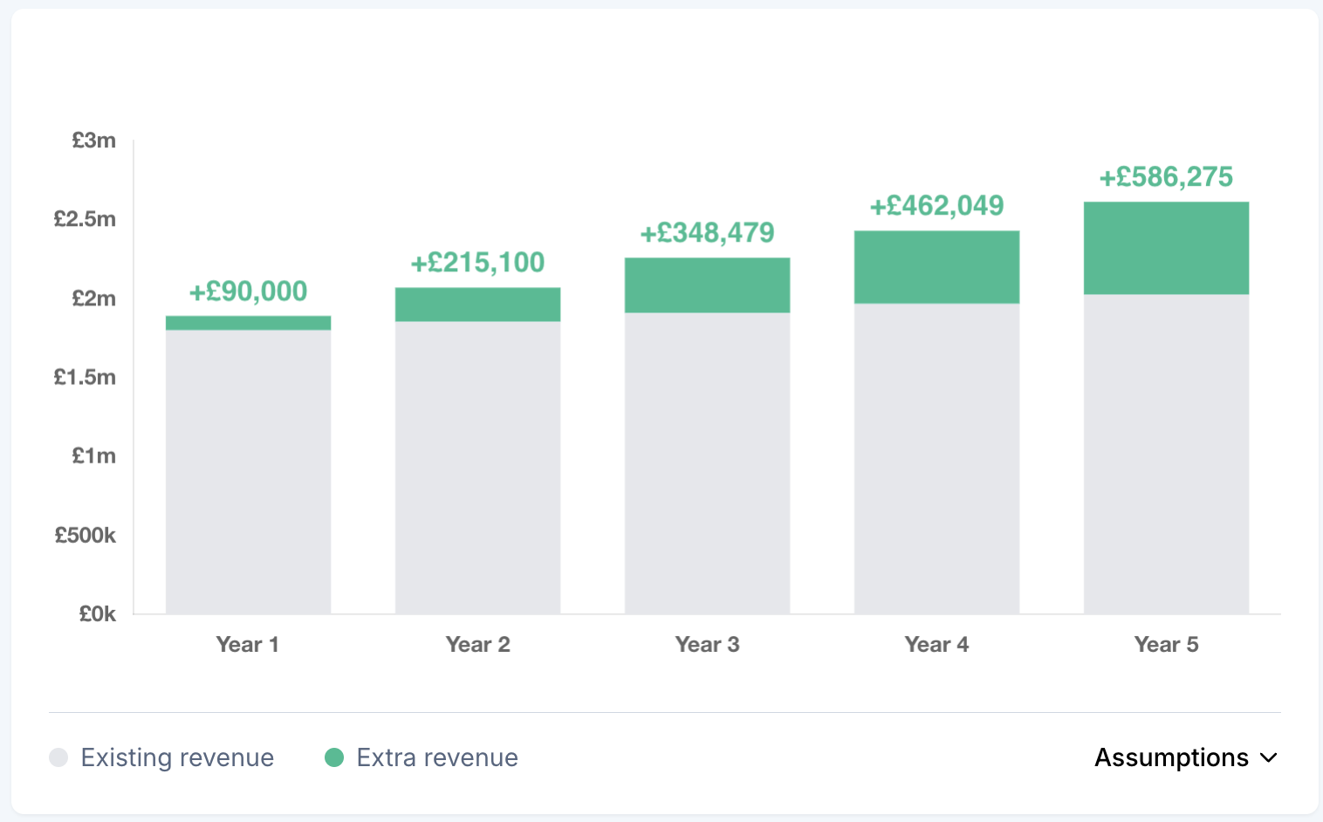The height and width of the screenshot is (822, 1323).
Task: Click the +£90,000 label above Year 1
Action: point(248,291)
